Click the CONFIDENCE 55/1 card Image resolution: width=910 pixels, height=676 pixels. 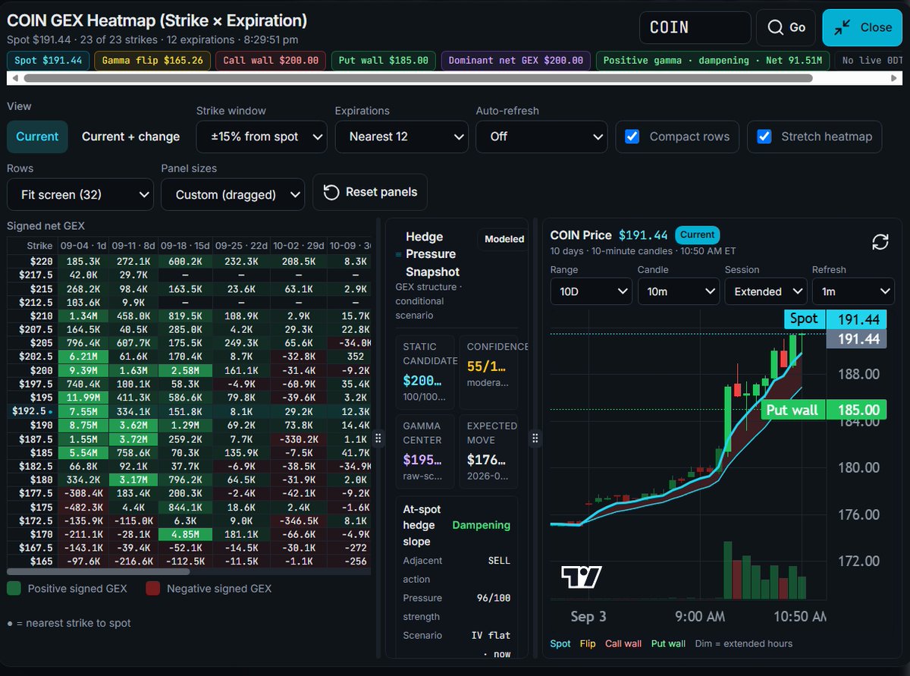tap(489, 373)
